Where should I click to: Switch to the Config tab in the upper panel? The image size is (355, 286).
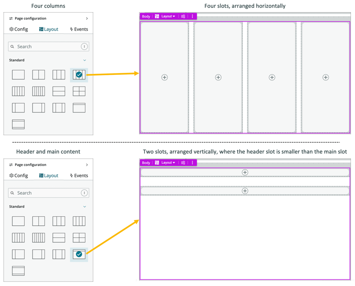[x=19, y=29]
